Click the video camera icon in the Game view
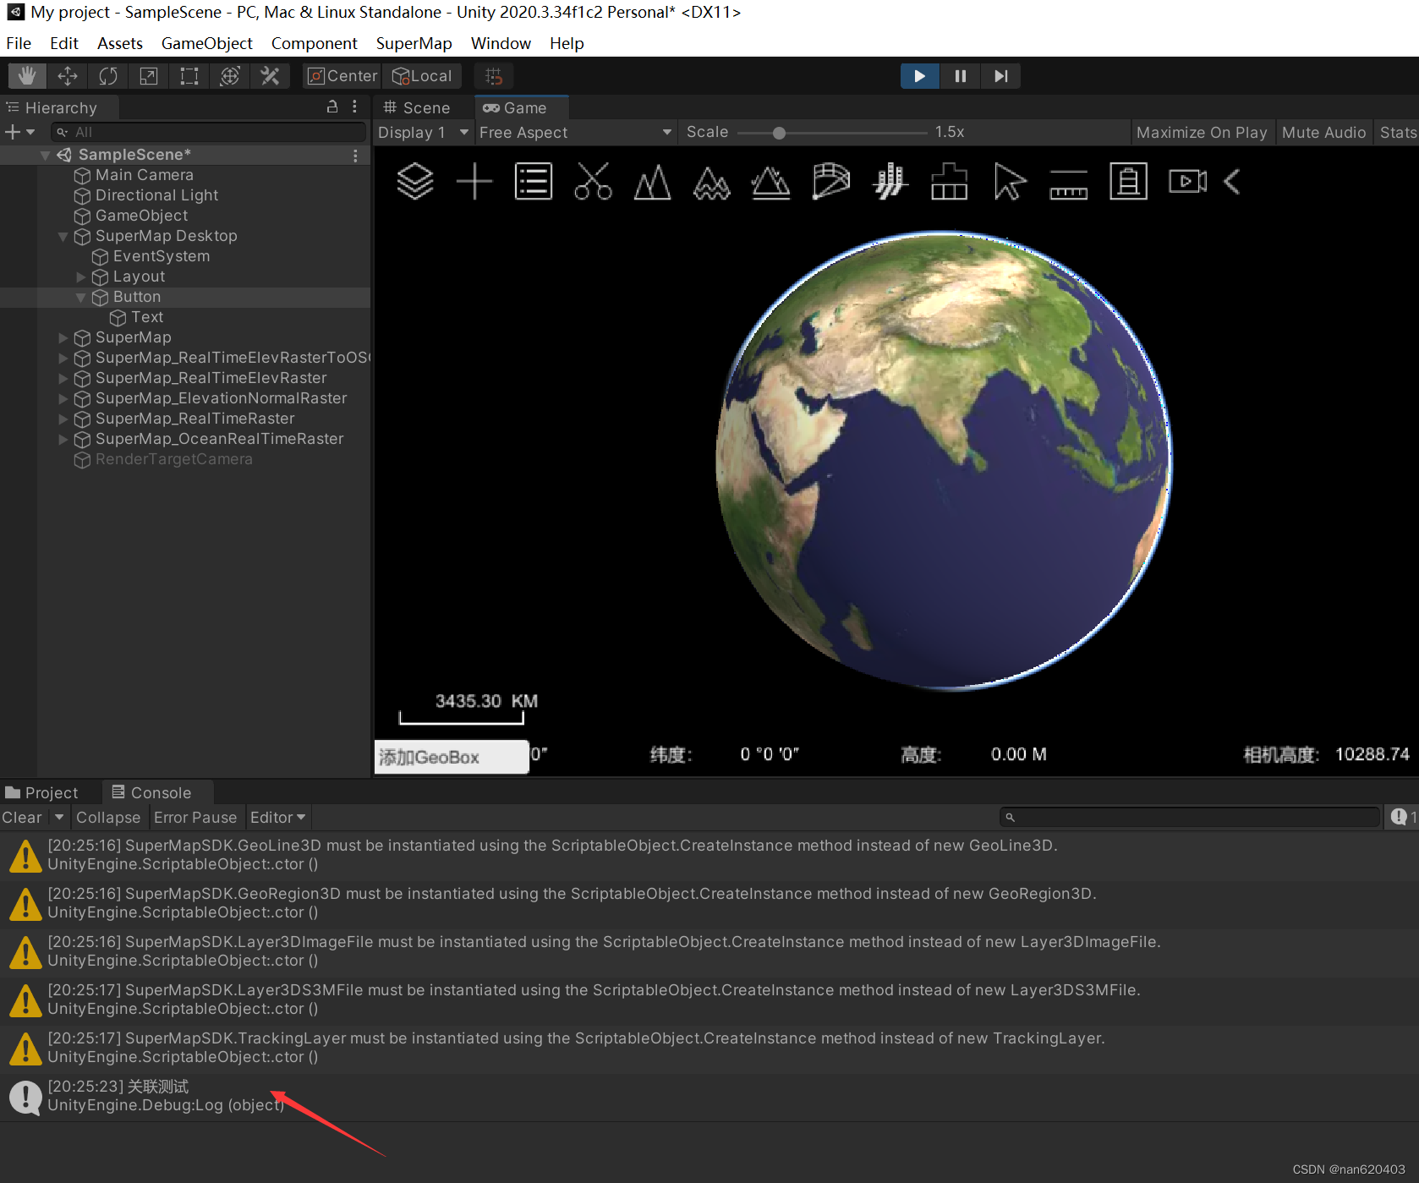 1187,182
